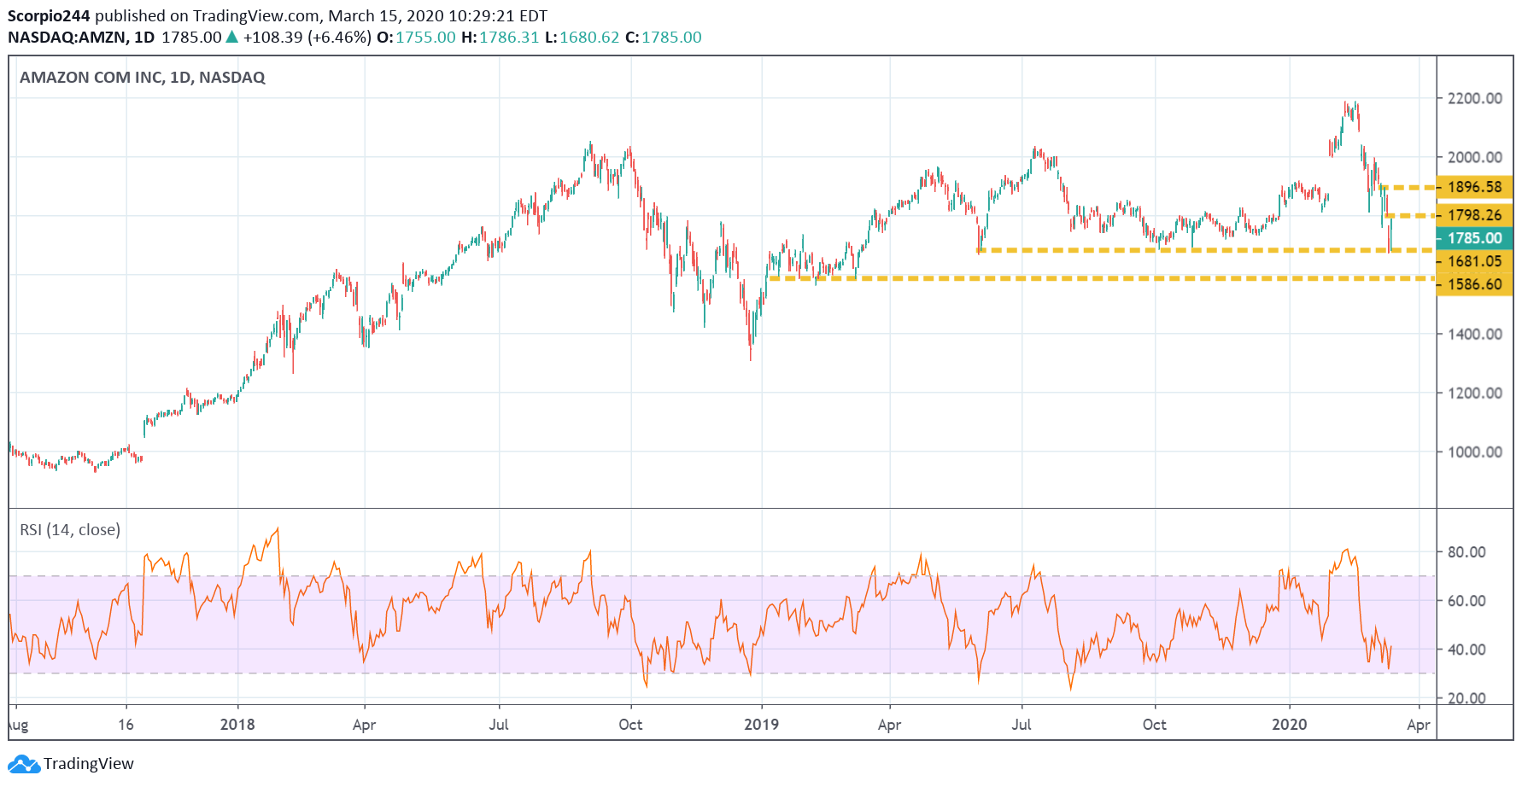Click the opening price value O:1755.00
The height and width of the screenshot is (787, 1522).
pyautogui.click(x=416, y=38)
